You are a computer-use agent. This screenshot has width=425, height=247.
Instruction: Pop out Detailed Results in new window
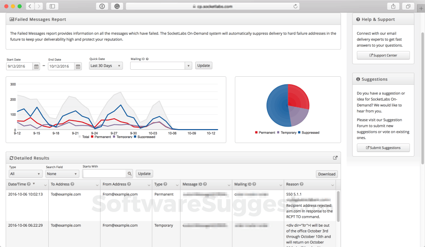[335, 158]
